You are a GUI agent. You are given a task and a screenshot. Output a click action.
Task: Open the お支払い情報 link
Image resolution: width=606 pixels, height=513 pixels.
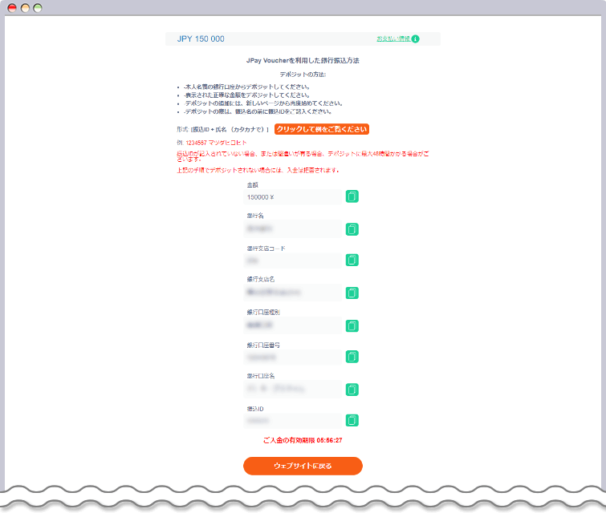[393, 39]
